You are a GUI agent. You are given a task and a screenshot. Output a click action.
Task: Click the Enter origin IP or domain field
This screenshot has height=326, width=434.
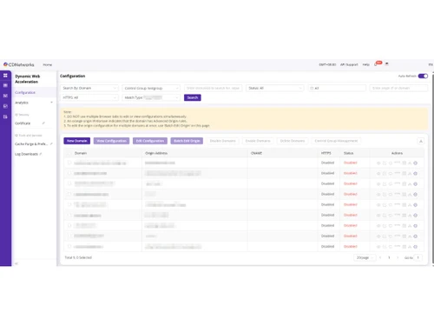(x=398, y=88)
